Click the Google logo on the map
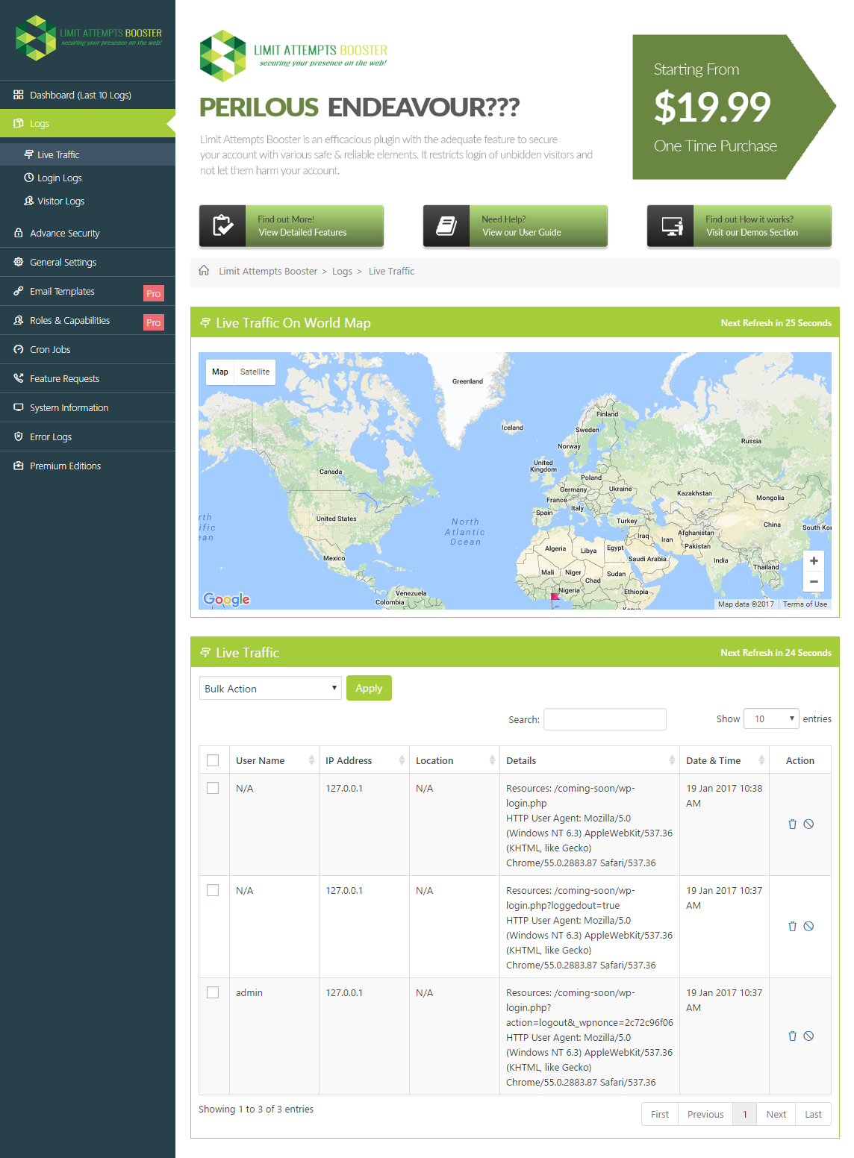The height and width of the screenshot is (1158, 854). pos(226,599)
